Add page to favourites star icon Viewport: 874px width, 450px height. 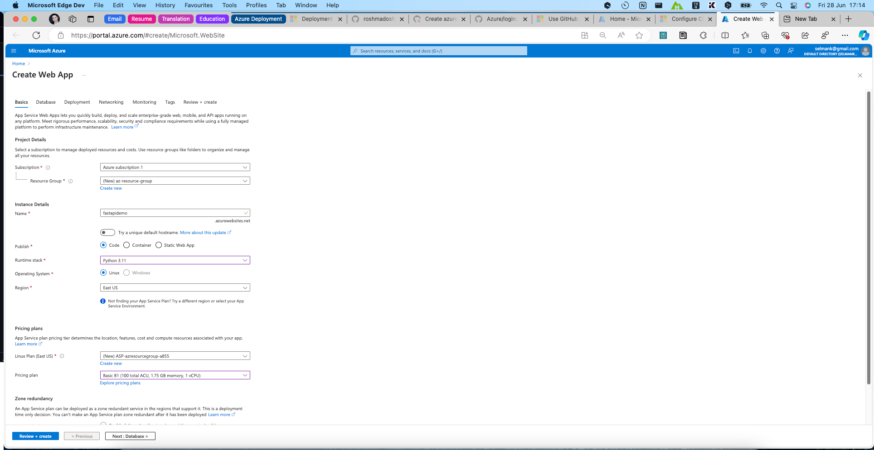tap(639, 35)
